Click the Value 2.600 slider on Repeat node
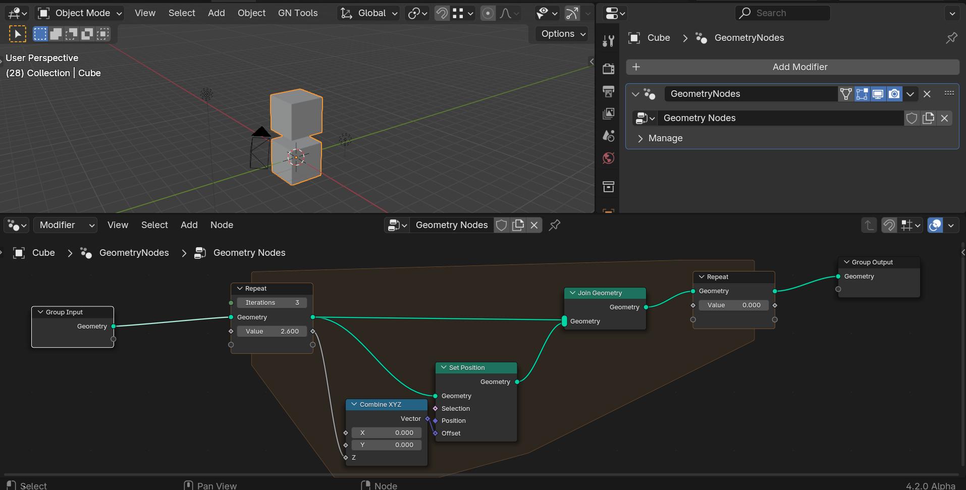 point(272,332)
